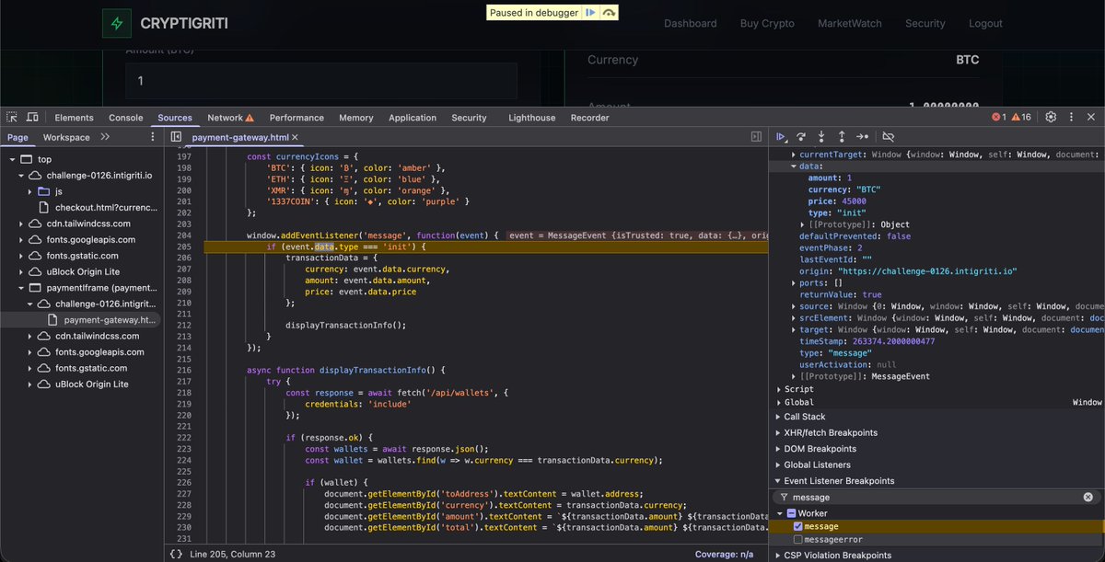Switch to the Elements tab
The image size is (1105, 562).
(74, 118)
